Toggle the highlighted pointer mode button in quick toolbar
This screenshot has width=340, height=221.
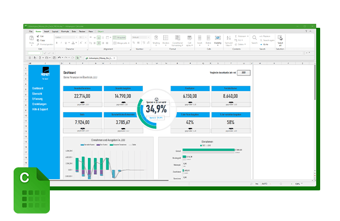coord(78,58)
